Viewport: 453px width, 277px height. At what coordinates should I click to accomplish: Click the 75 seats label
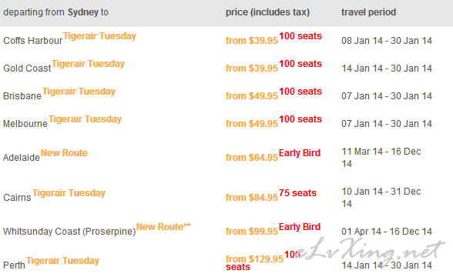coord(297,192)
